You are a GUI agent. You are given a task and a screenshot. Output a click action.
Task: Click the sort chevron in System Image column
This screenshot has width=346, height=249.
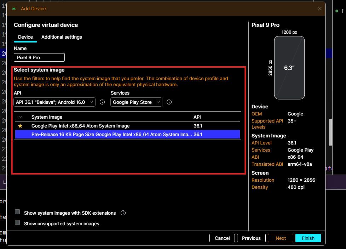pyautogui.click(x=20, y=117)
